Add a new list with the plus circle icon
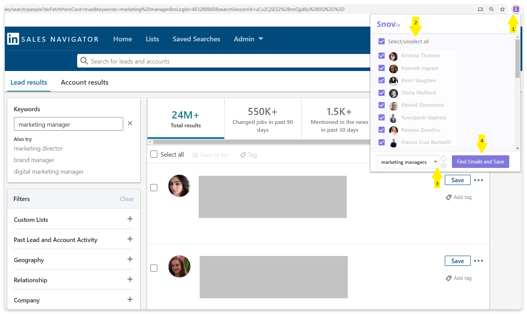 point(443,166)
